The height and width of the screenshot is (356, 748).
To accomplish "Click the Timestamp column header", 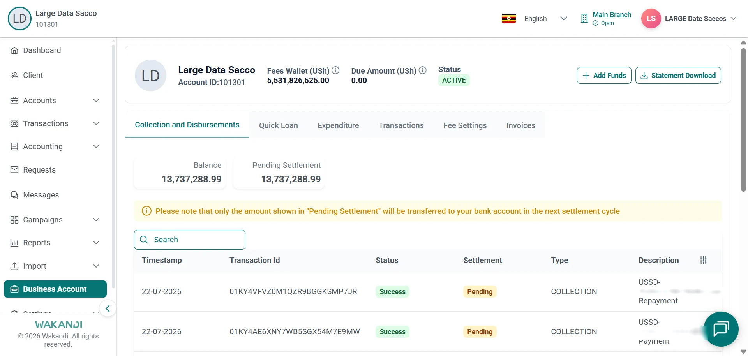I will point(162,260).
